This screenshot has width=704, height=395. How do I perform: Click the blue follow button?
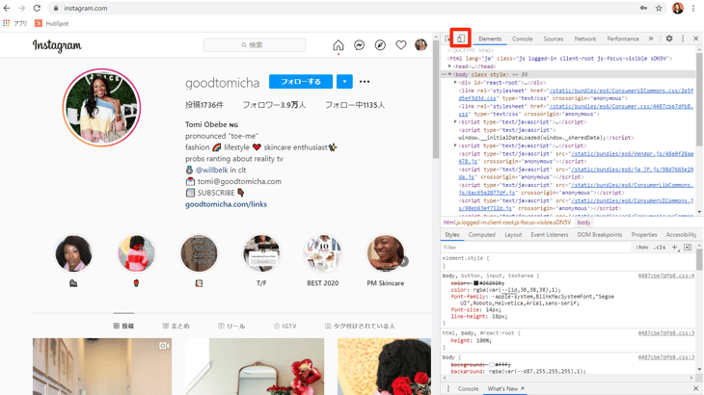[301, 82]
